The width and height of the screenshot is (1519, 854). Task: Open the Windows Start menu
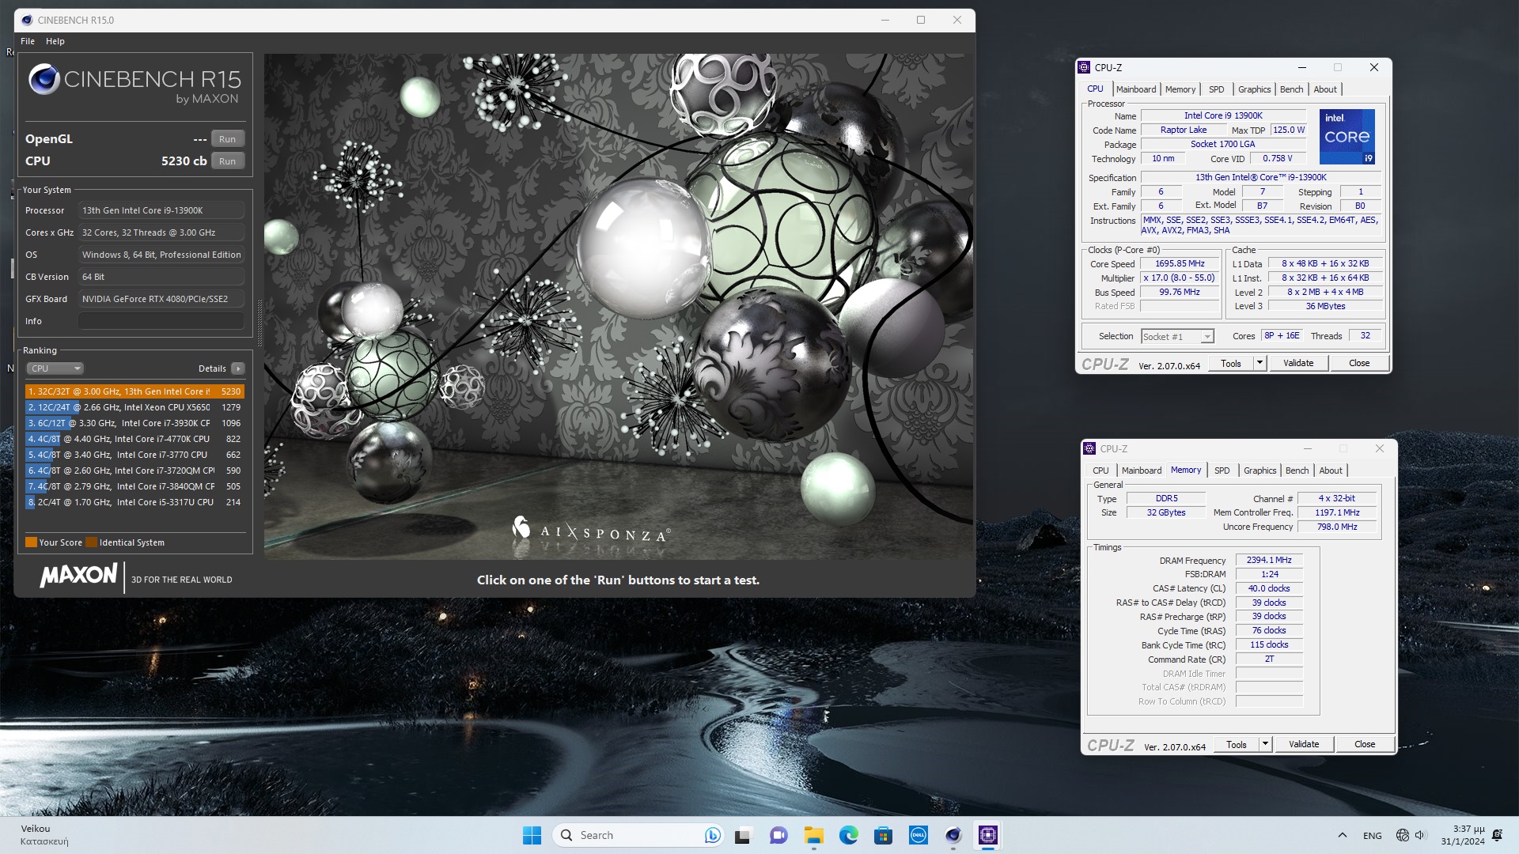(x=532, y=836)
